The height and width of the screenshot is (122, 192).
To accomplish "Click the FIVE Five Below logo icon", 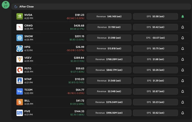I will (19, 113).
